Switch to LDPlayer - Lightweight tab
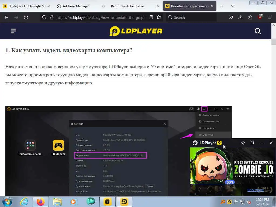The height and width of the screenshot is (207, 276). 26,6
